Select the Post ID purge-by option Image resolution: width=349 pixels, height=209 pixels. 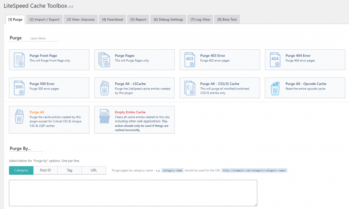click(x=45, y=170)
